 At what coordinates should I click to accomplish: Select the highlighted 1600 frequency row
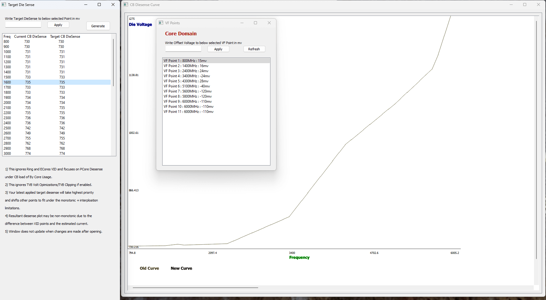(57, 82)
